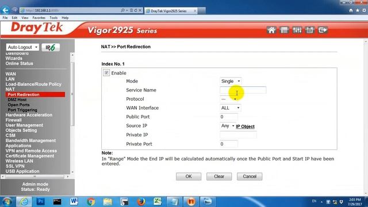Viewport: 368px width, 207px height.
Task: Click the save (floppy disk) header icon
Action: (x=309, y=30)
